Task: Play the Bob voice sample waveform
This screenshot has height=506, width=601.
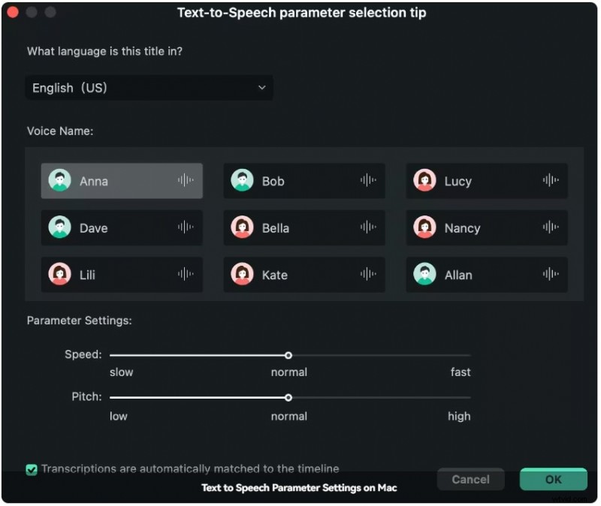Action: point(367,180)
